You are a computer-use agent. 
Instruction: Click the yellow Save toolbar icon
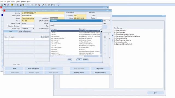click(x=12, y=5)
